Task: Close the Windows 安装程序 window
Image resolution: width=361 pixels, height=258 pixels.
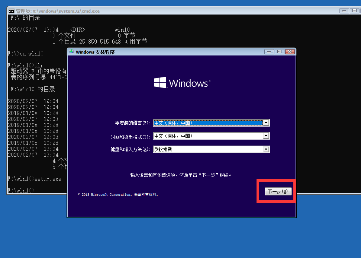Action: (289, 52)
